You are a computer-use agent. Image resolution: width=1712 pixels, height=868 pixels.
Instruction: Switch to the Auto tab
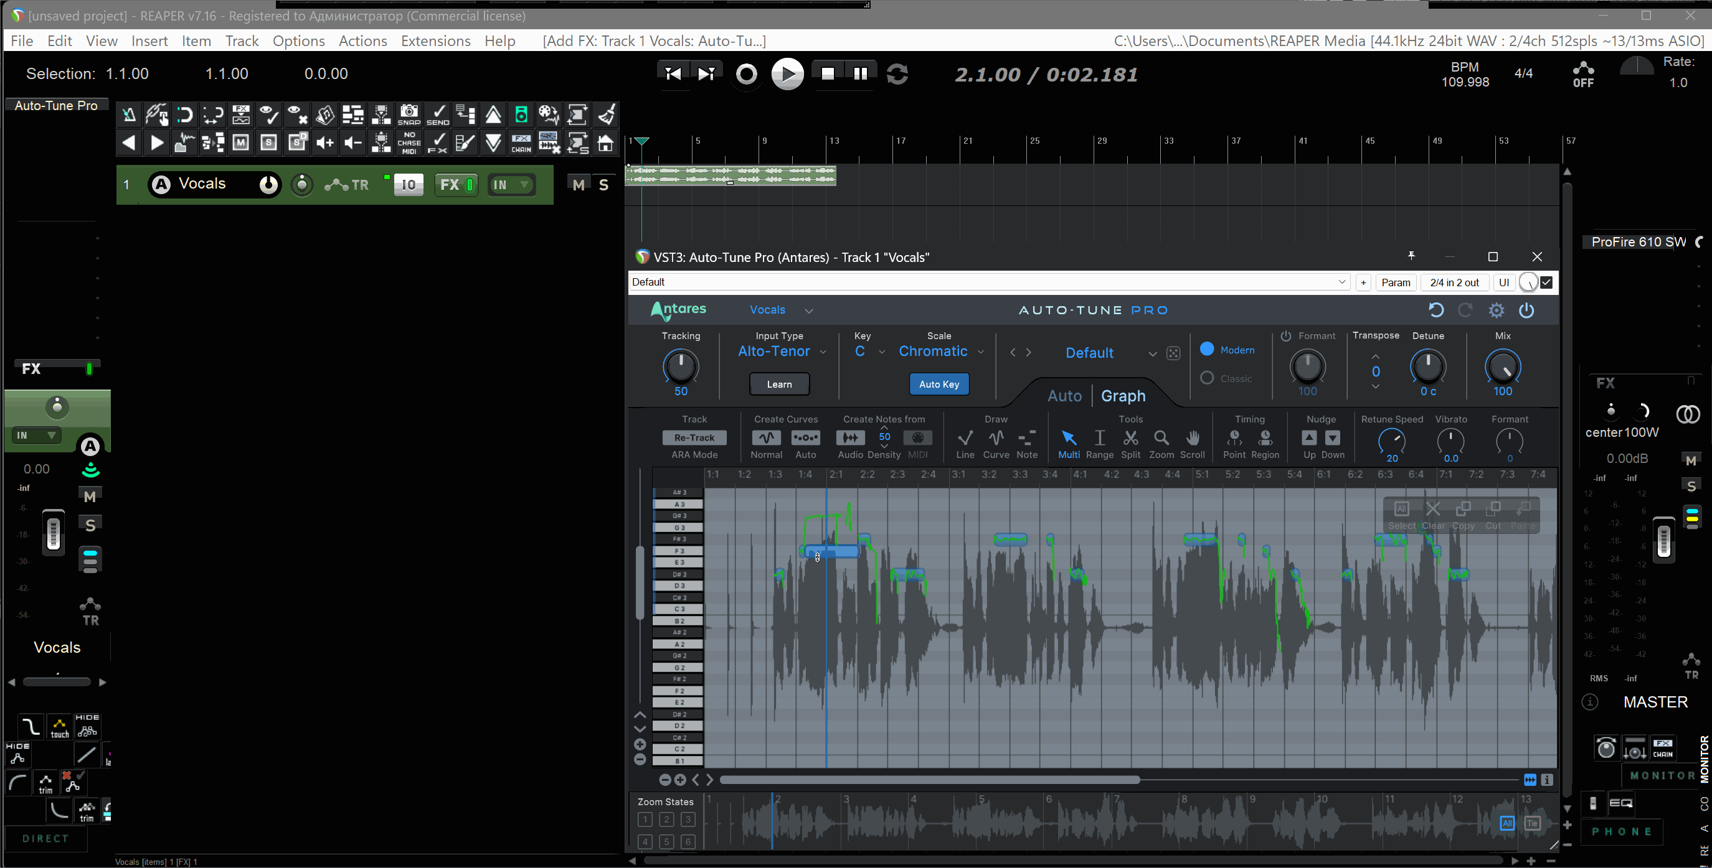click(x=1064, y=396)
